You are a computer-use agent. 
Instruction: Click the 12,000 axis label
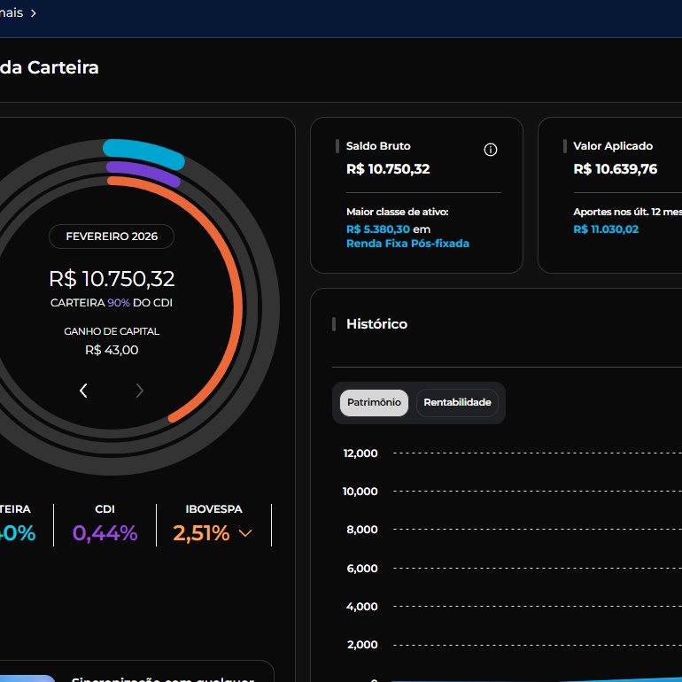point(360,453)
